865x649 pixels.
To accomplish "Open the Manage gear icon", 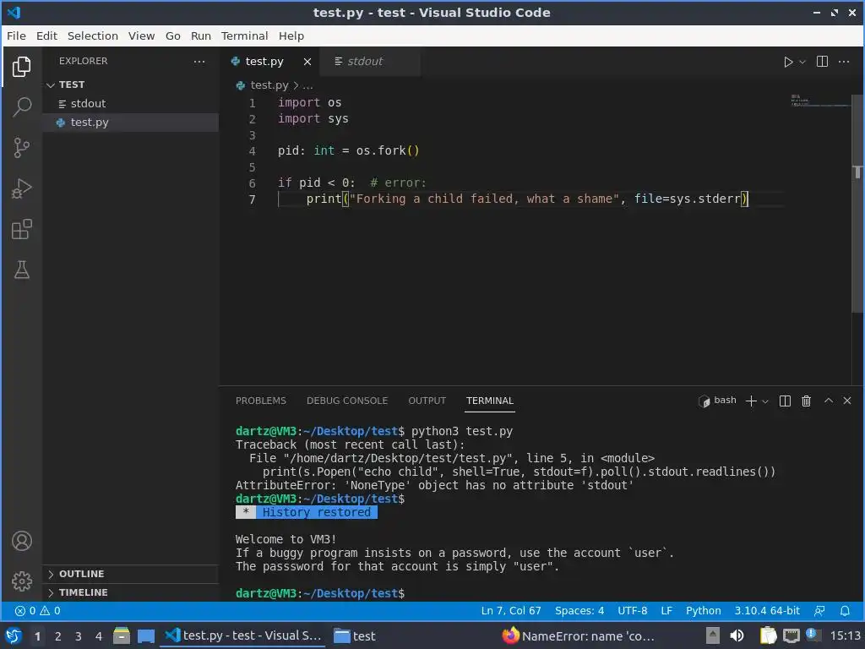I will (x=21, y=581).
